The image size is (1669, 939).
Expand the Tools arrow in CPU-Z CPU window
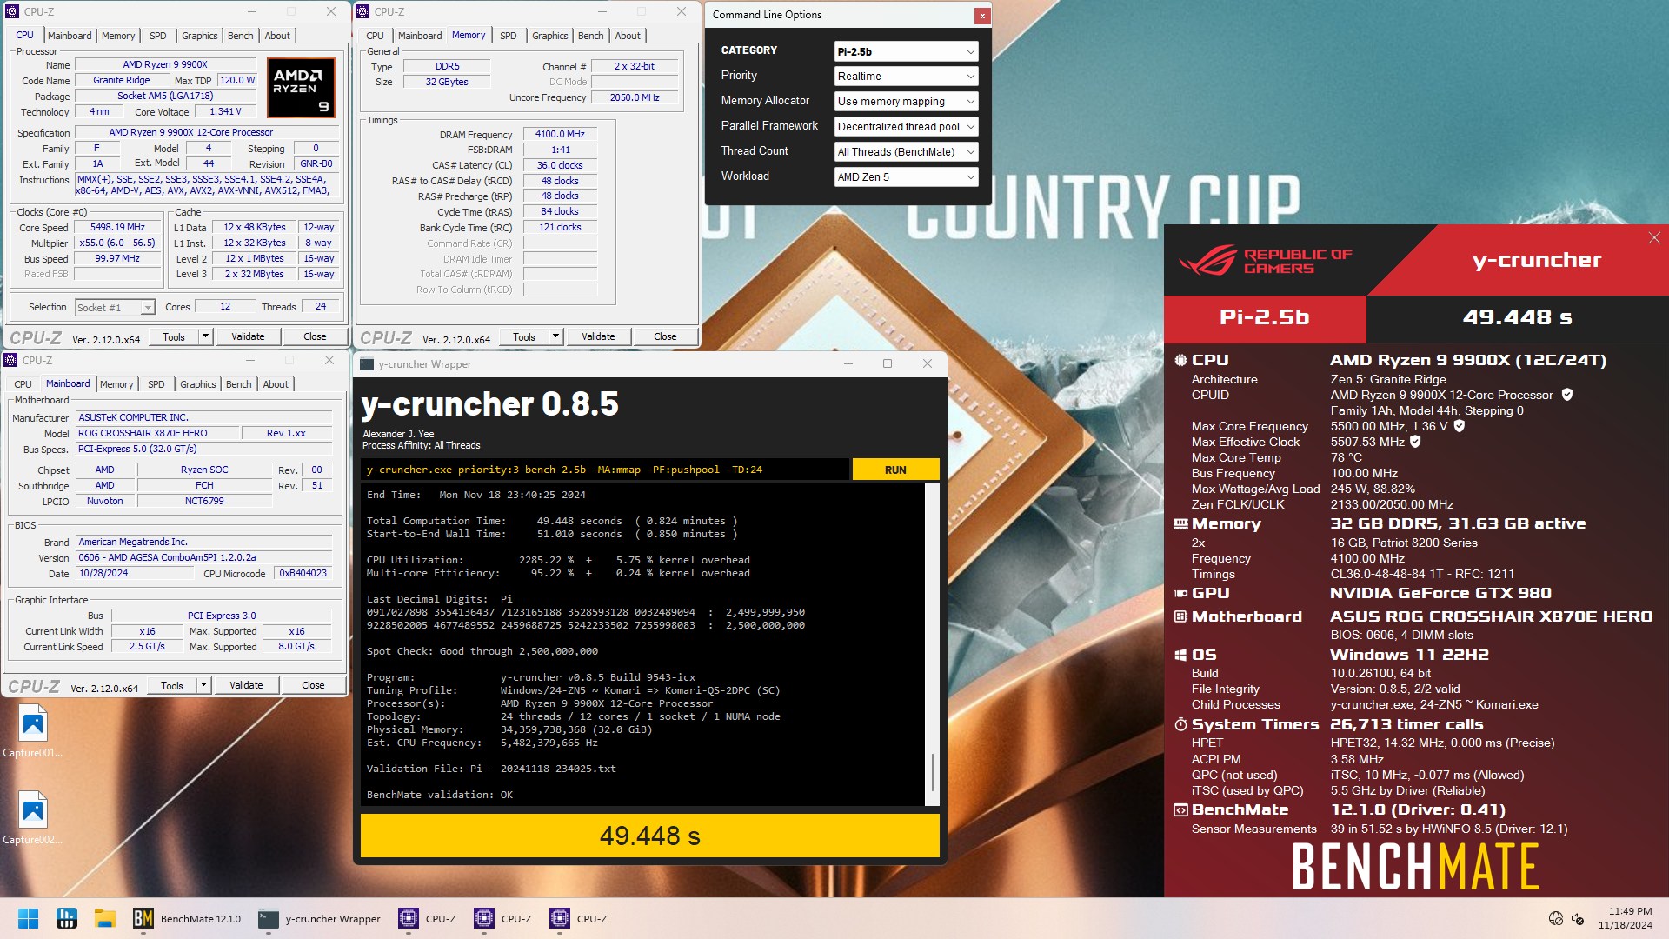[205, 336]
